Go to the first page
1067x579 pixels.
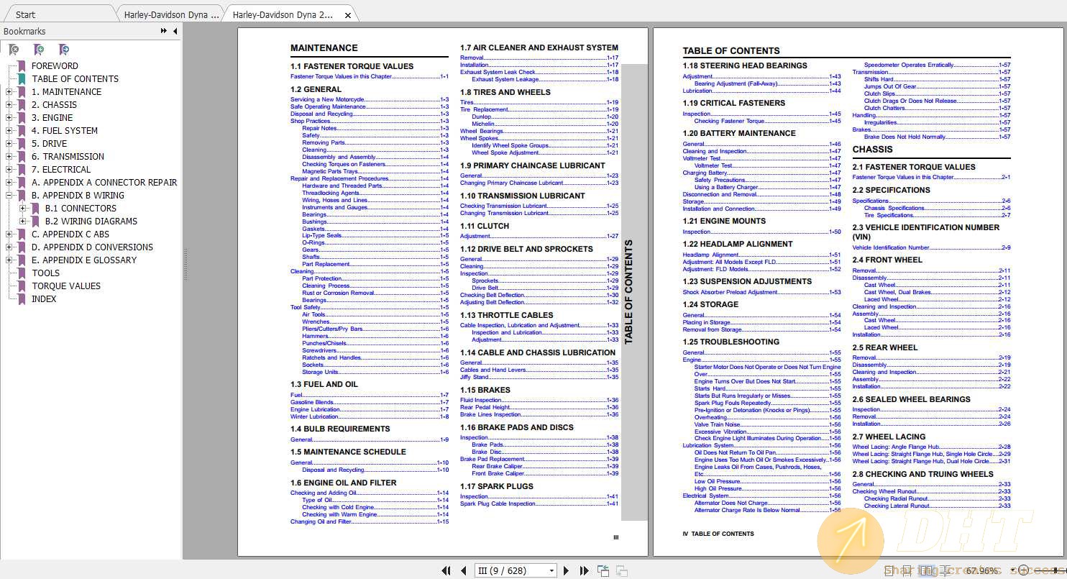(446, 570)
